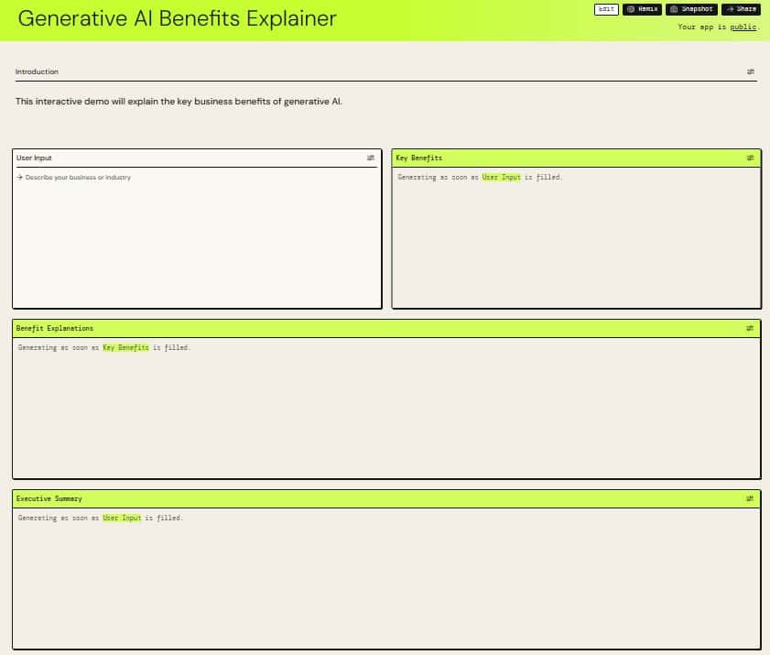Click the "Generative AI Benefits Explainer" title
The width and height of the screenshot is (770, 655).
tap(177, 18)
